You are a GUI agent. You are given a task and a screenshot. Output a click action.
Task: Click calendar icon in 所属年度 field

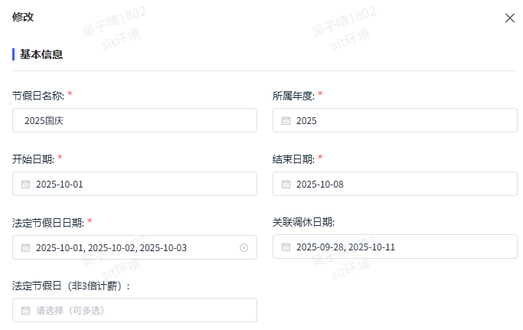[286, 120]
